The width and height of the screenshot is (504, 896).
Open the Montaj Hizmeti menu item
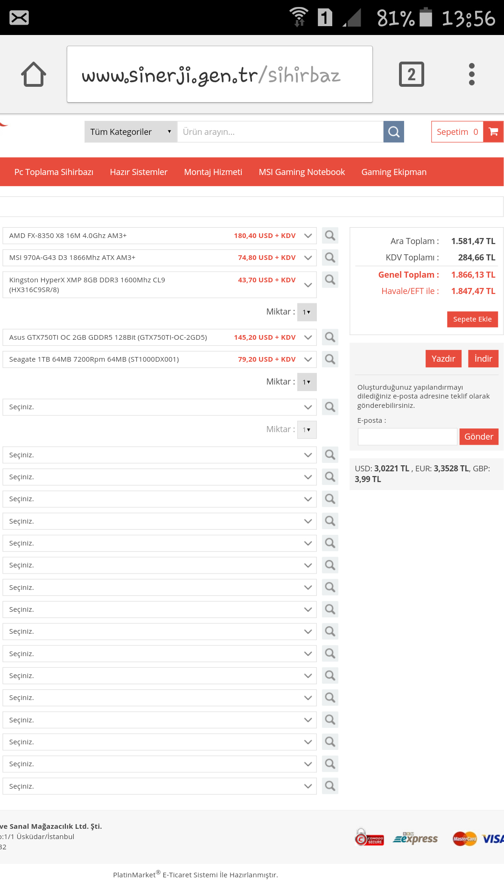pos(213,172)
